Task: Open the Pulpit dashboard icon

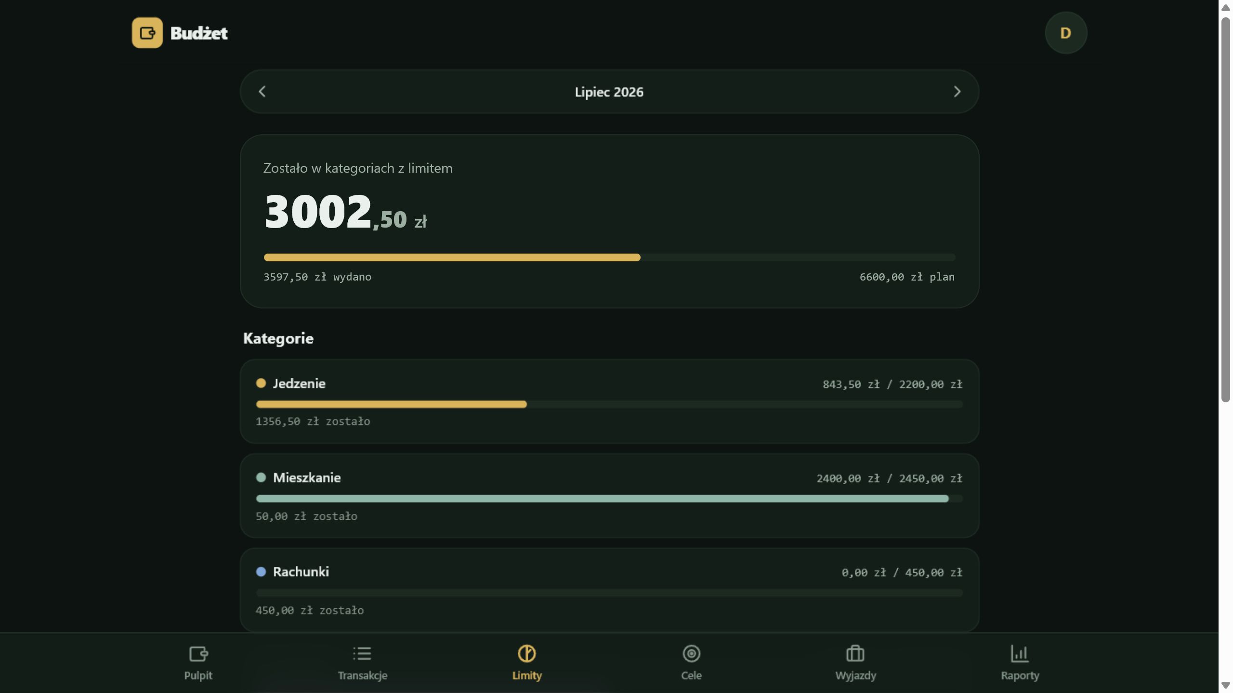Action: point(198,654)
